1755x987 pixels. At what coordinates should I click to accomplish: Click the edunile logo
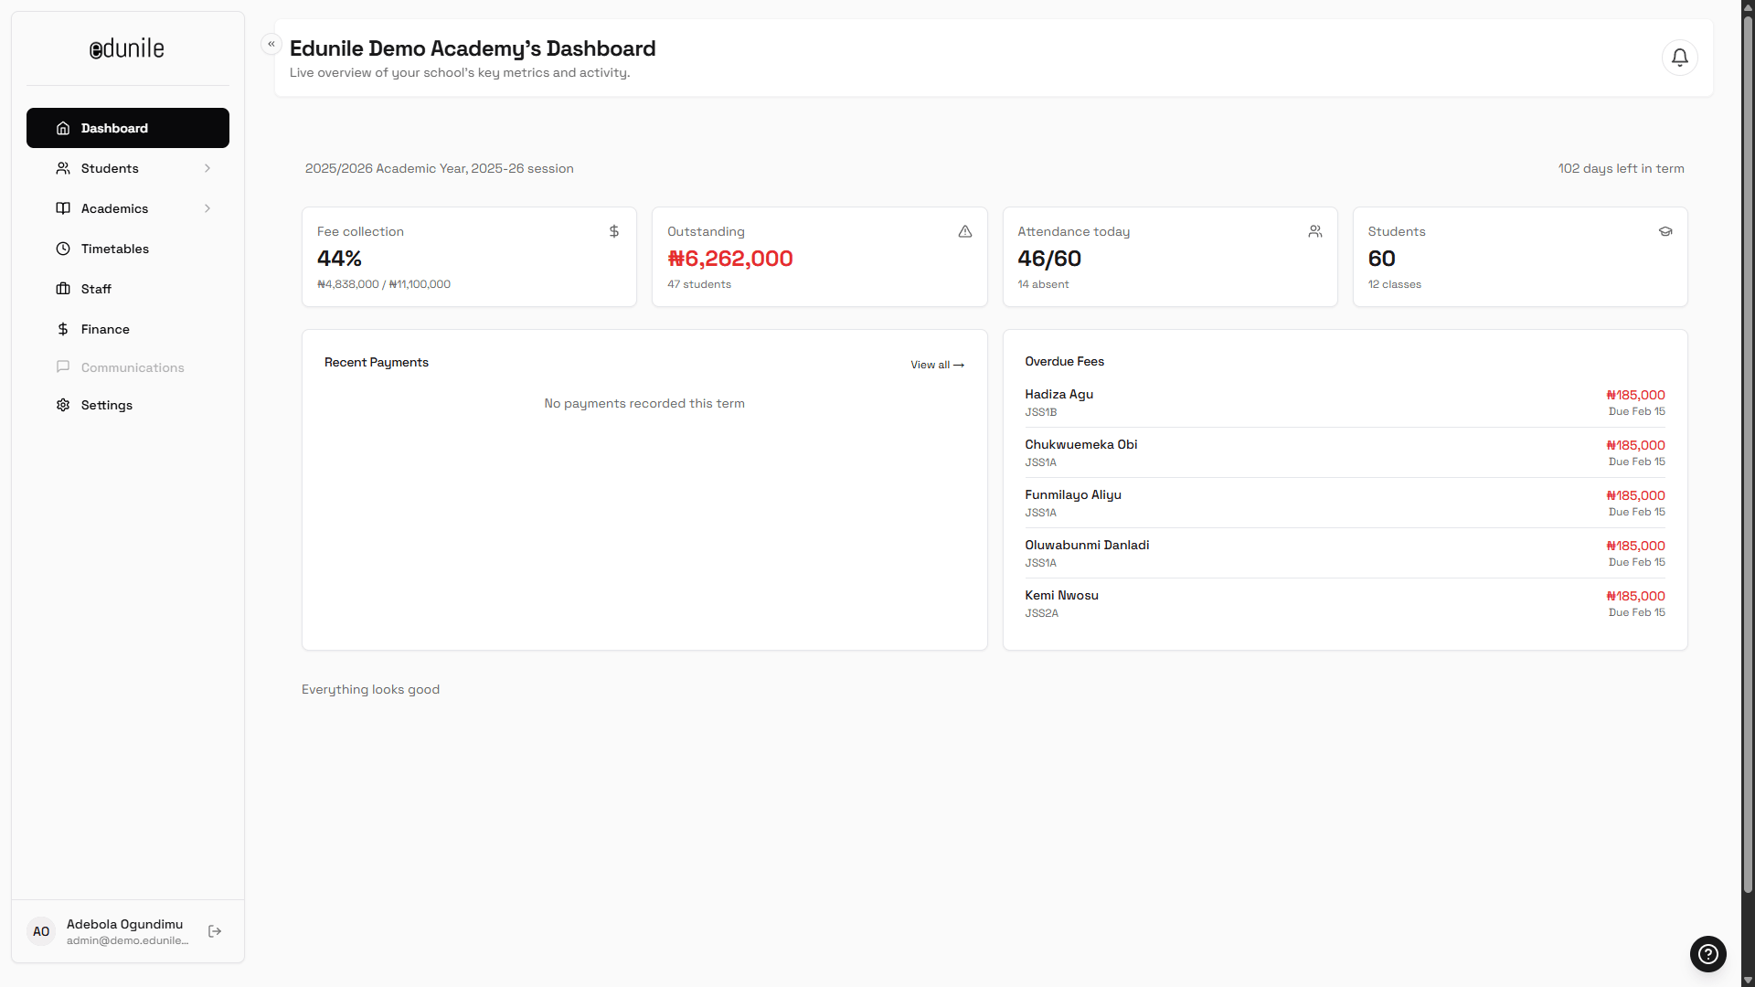point(126,48)
